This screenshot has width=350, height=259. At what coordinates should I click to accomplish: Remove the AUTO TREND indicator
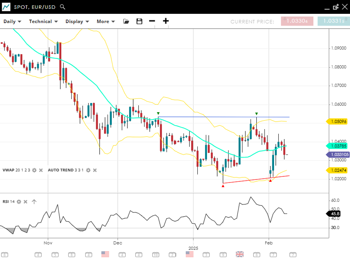(x=95, y=170)
